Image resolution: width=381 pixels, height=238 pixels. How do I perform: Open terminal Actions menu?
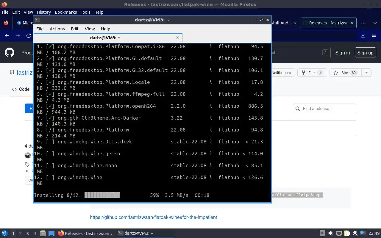click(57, 29)
